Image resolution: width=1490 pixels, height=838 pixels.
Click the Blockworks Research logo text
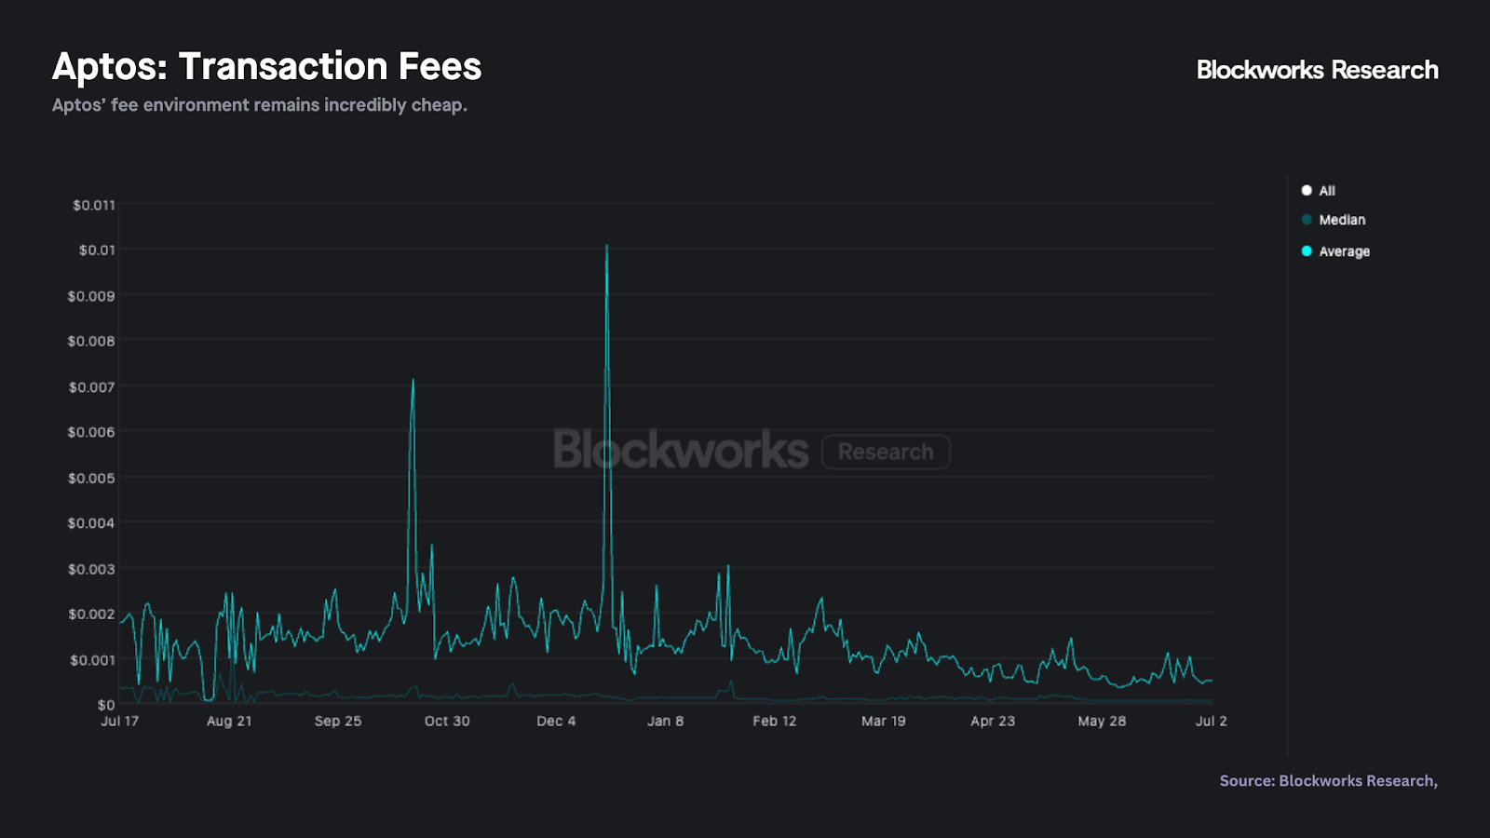click(1317, 70)
